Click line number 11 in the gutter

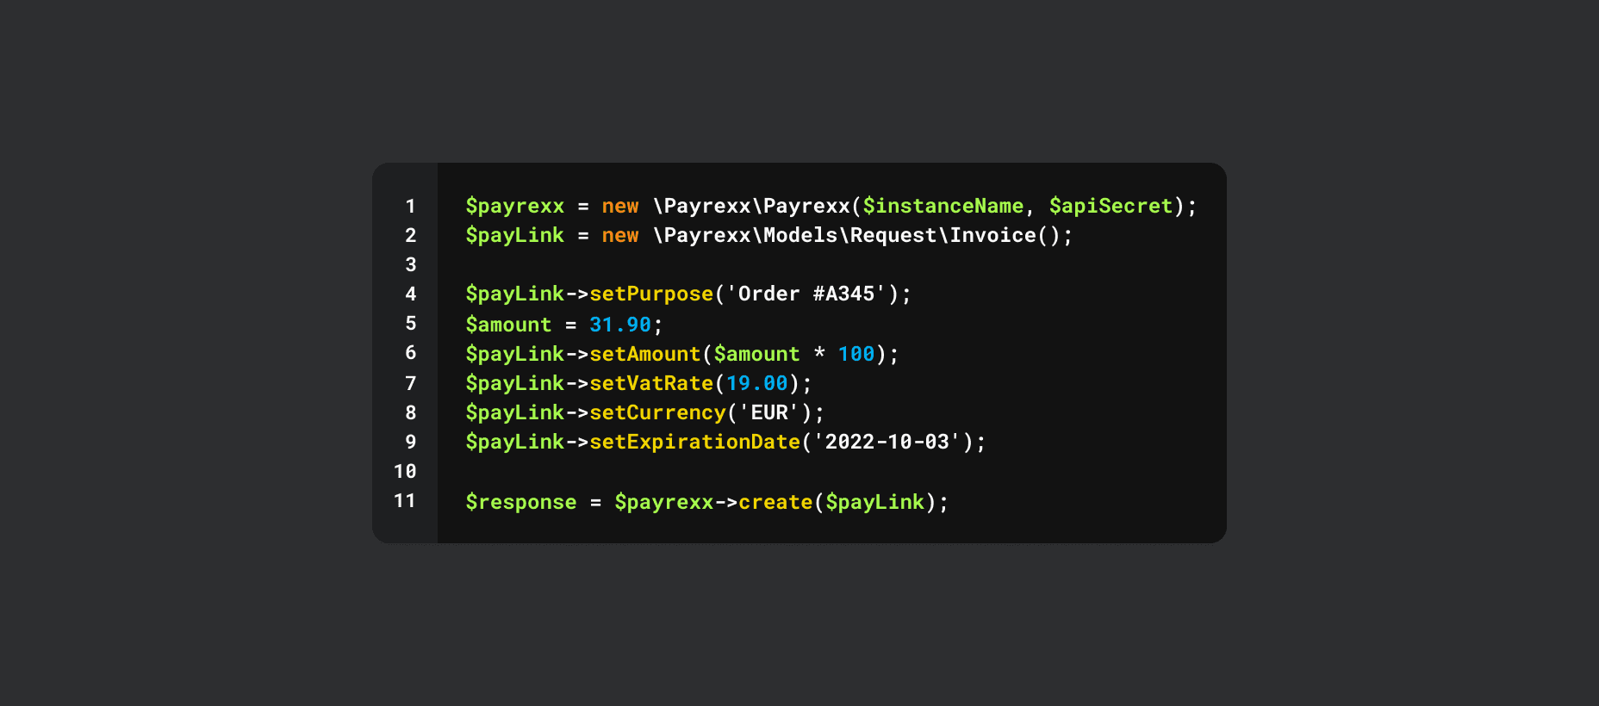[x=405, y=500]
